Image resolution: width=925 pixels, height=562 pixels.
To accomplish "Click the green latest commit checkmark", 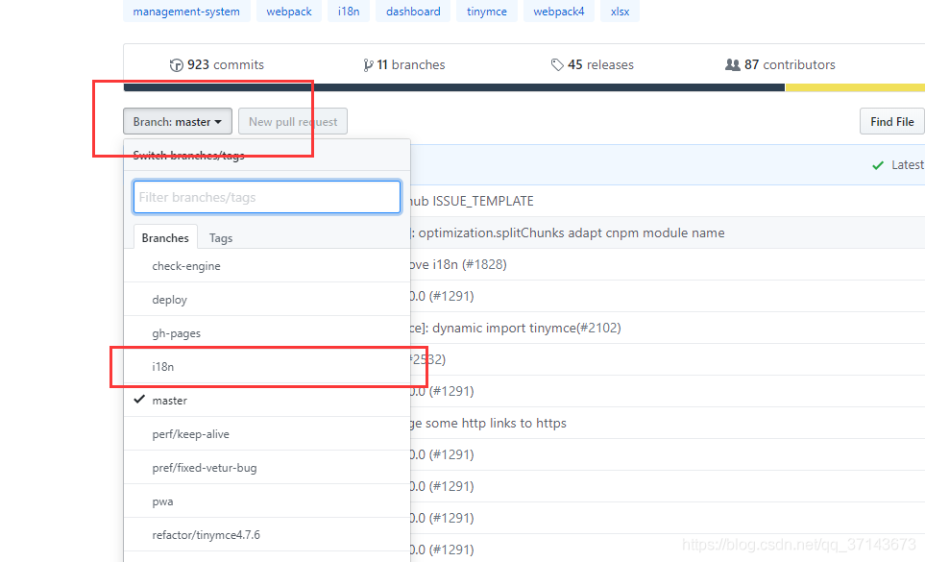I will pyautogui.click(x=878, y=165).
